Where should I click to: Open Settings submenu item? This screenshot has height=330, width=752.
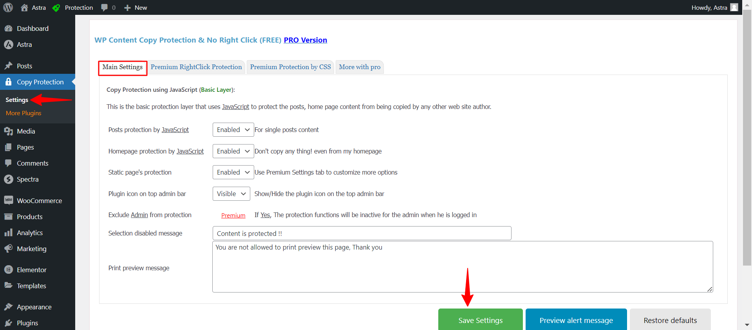tap(17, 100)
